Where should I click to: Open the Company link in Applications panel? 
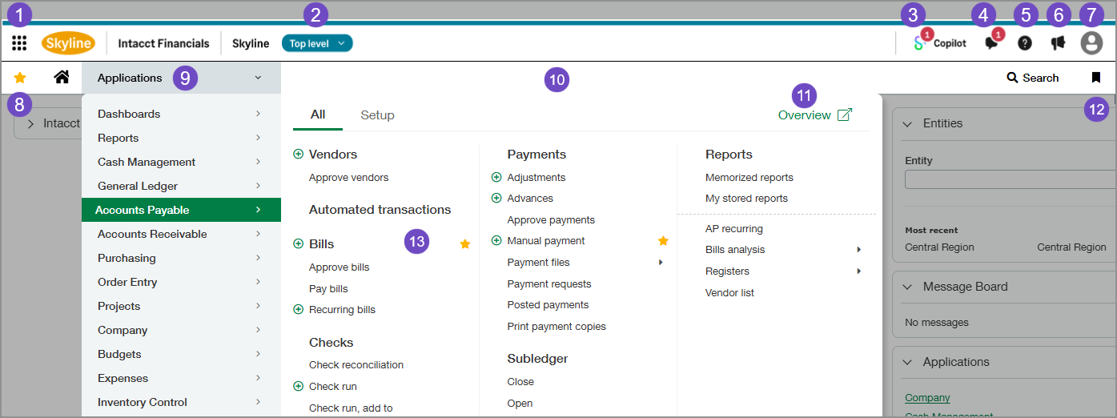pyautogui.click(x=927, y=397)
